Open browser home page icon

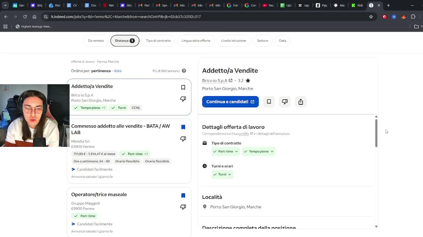34,16
